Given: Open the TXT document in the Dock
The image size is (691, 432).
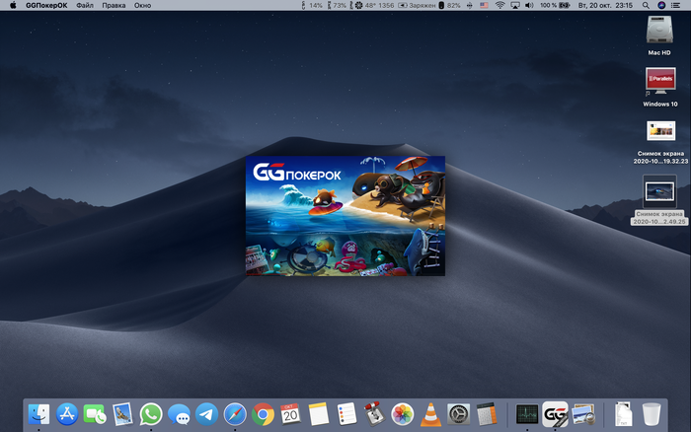Looking at the screenshot, I should point(623,414).
